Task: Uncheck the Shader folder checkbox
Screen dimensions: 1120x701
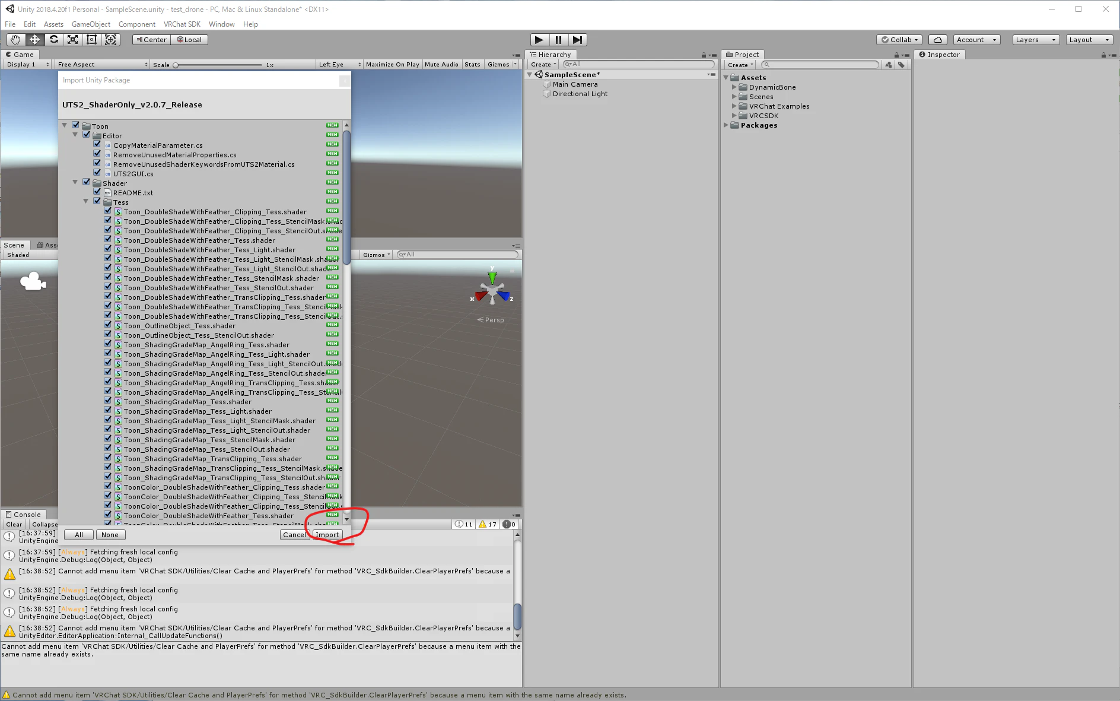Action: (87, 182)
